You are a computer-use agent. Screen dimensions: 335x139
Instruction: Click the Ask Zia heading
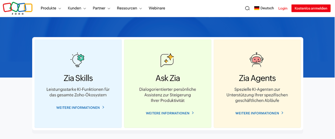(168, 78)
